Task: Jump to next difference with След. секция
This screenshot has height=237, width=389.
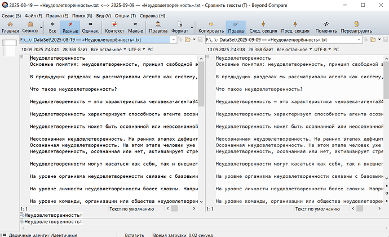Action: [x=263, y=27]
